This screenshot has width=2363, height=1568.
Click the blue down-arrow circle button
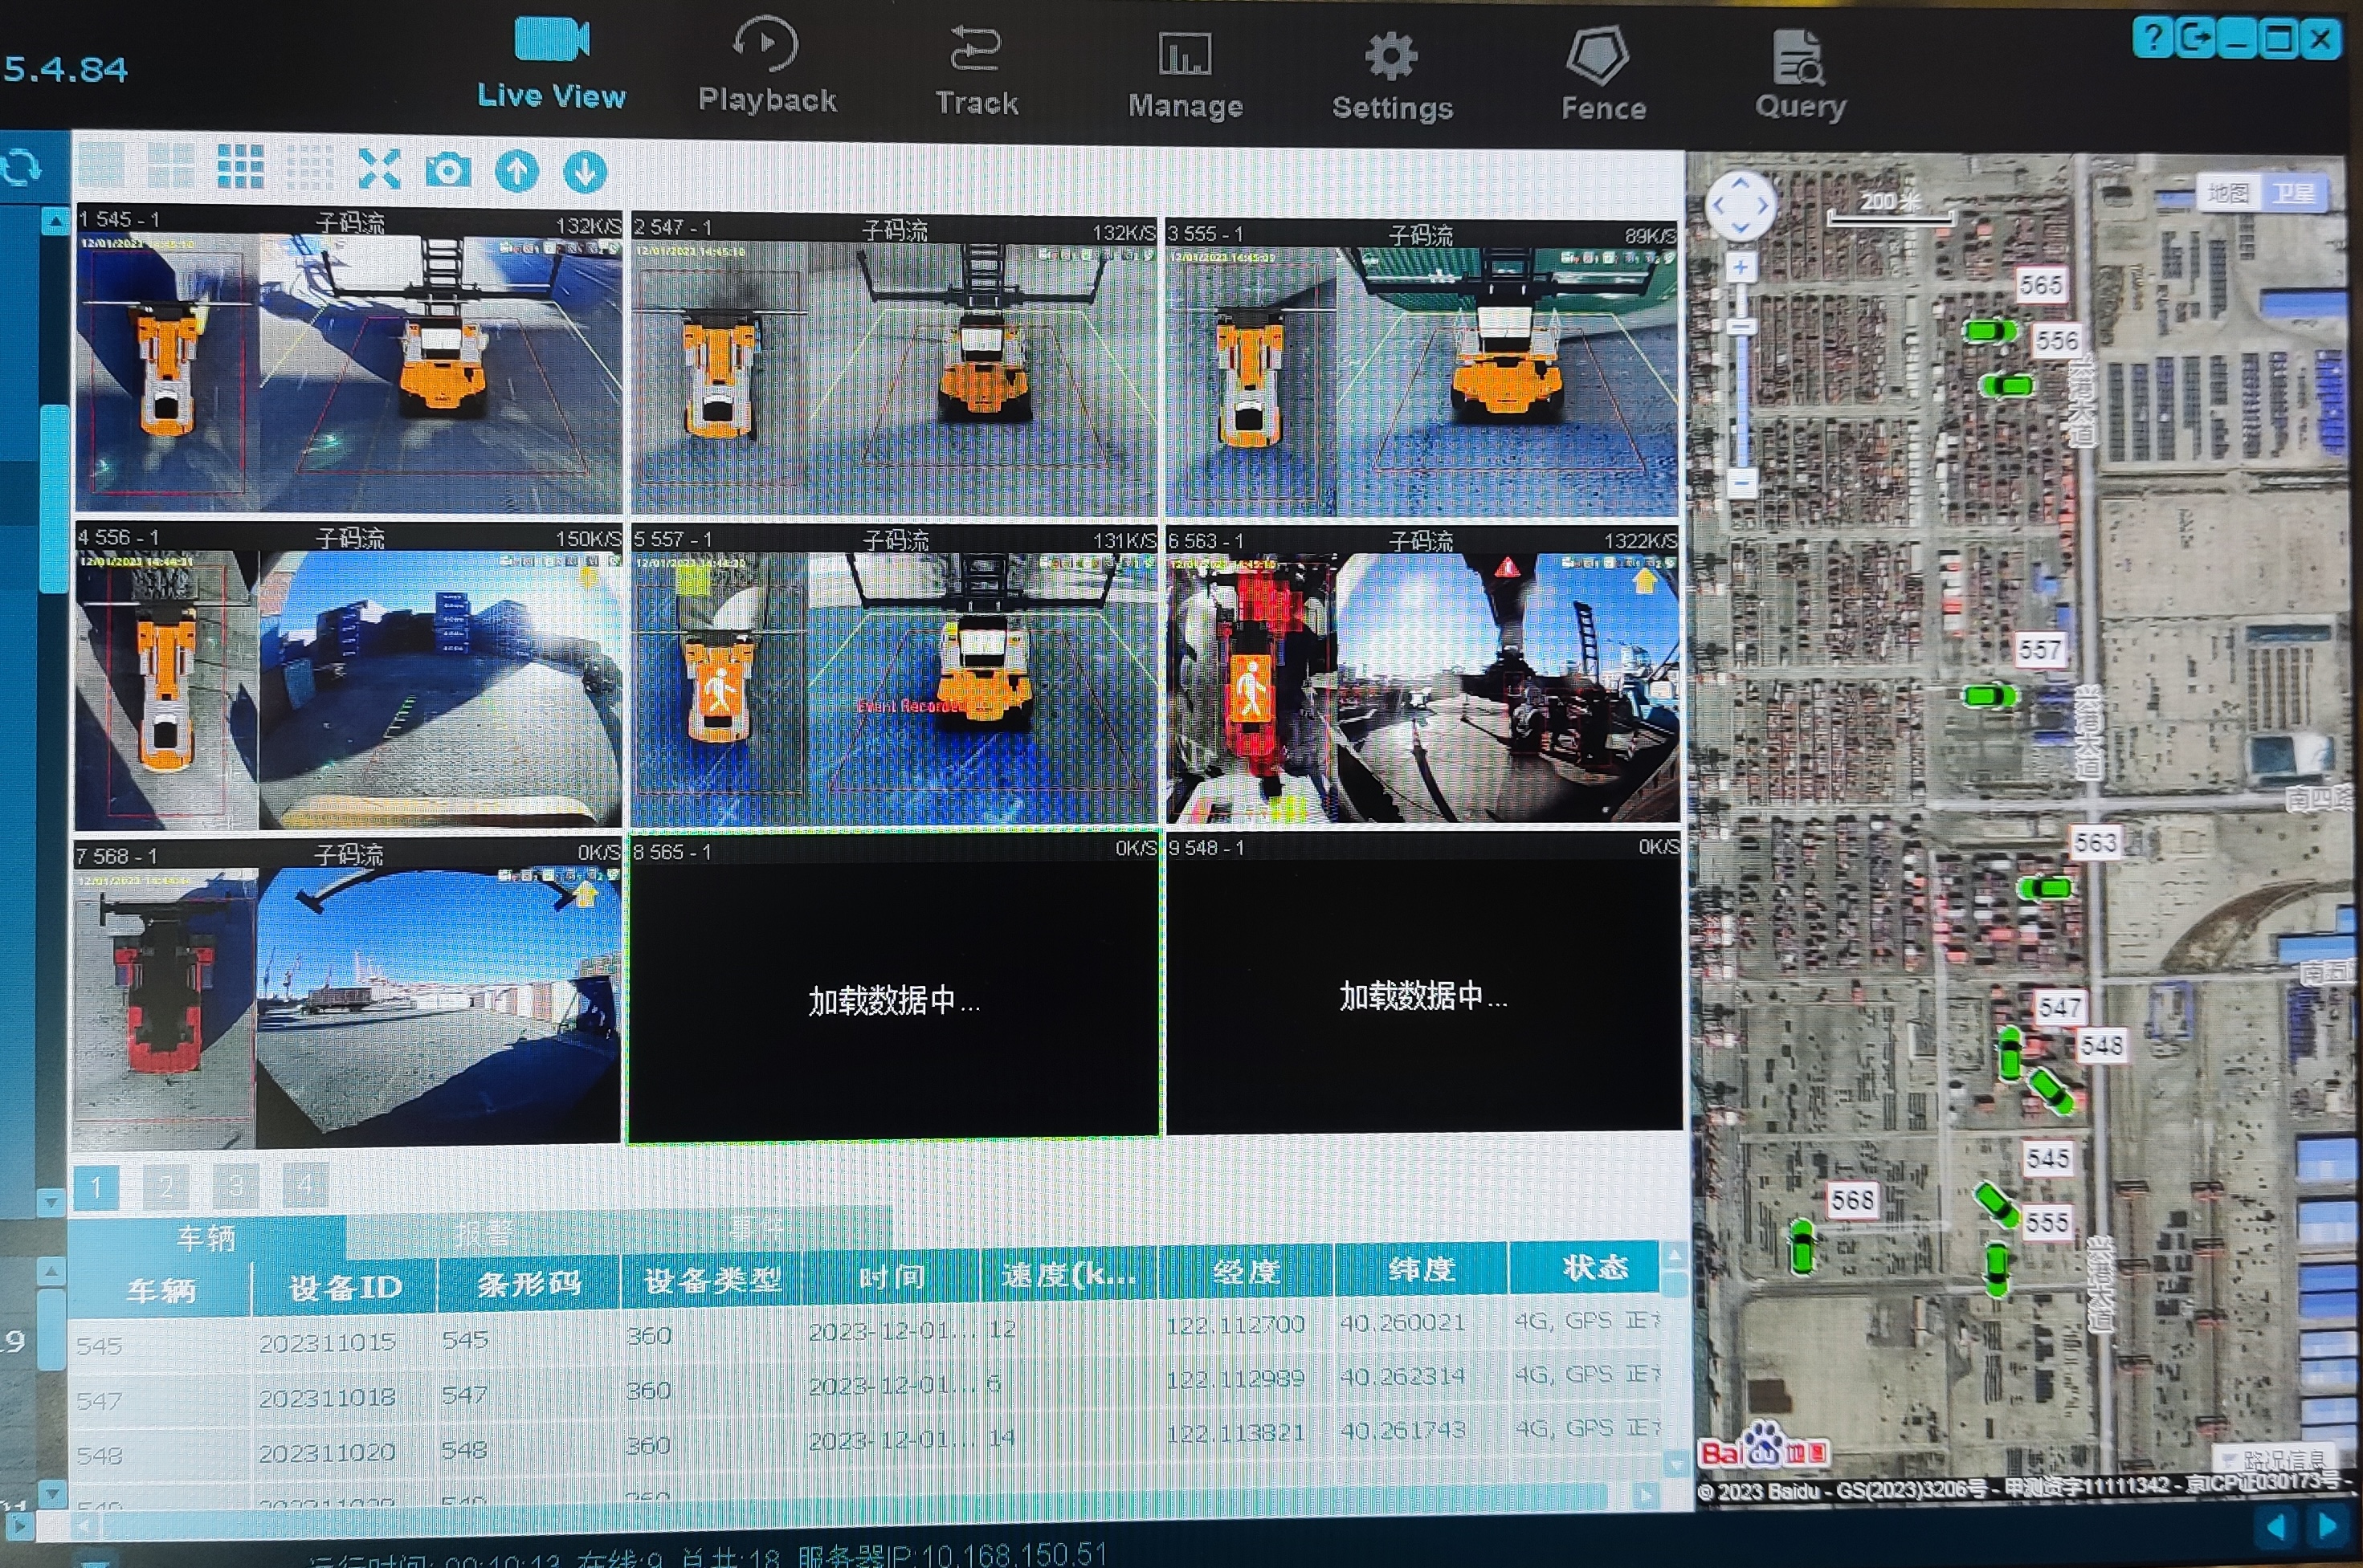click(586, 172)
